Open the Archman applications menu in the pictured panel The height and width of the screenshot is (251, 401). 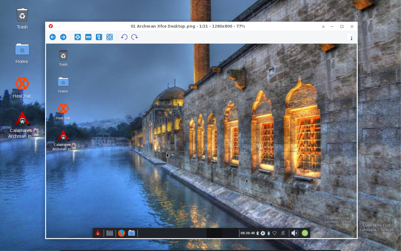pos(98,233)
